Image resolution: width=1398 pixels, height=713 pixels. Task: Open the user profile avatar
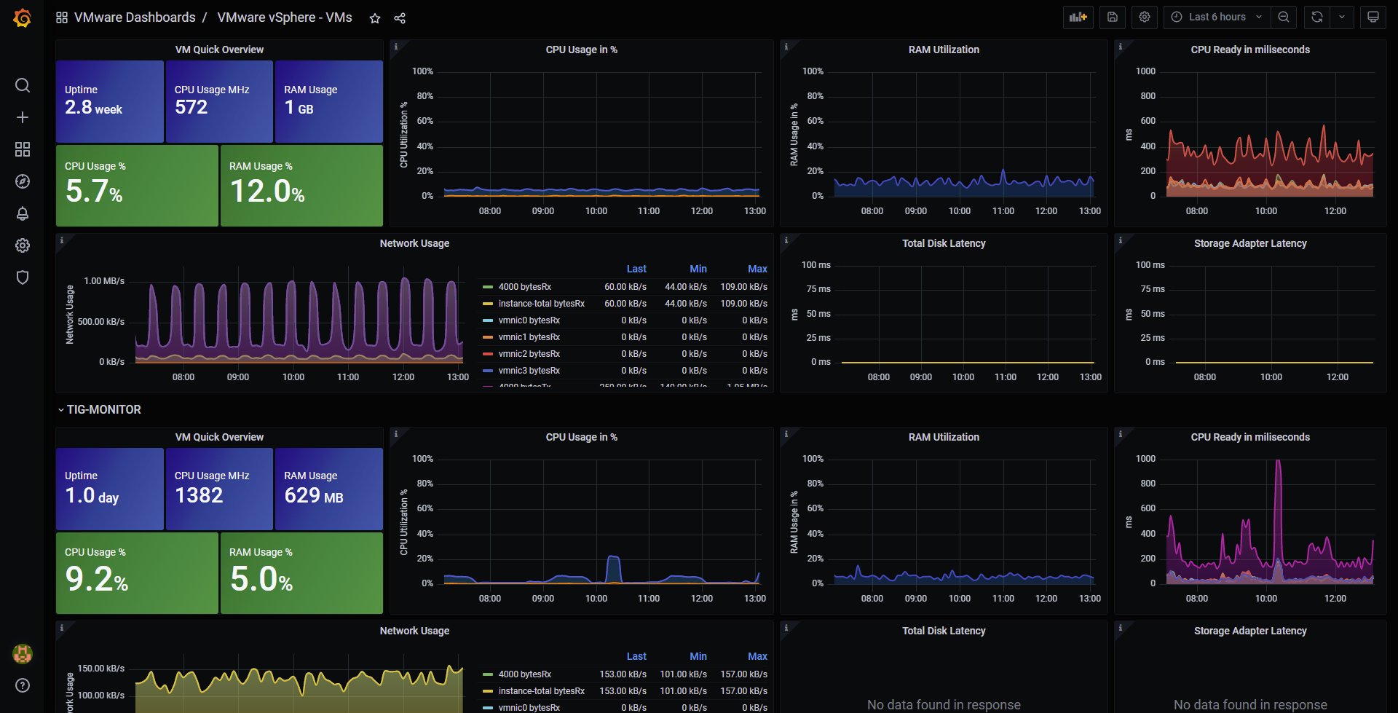[23, 653]
